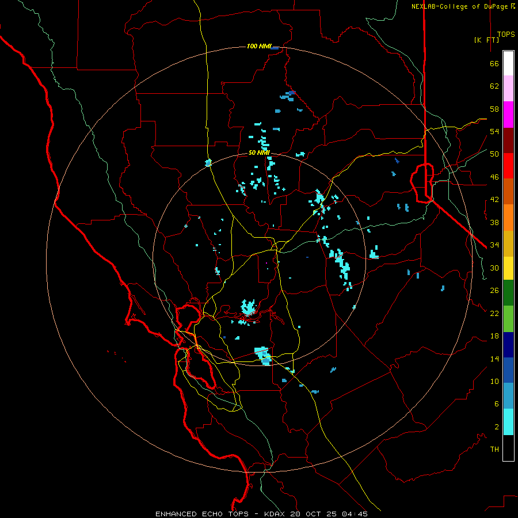This screenshot has height=518, width=518.
Task: Click the white swatch in the tops legend
Action: [x=508, y=63]
